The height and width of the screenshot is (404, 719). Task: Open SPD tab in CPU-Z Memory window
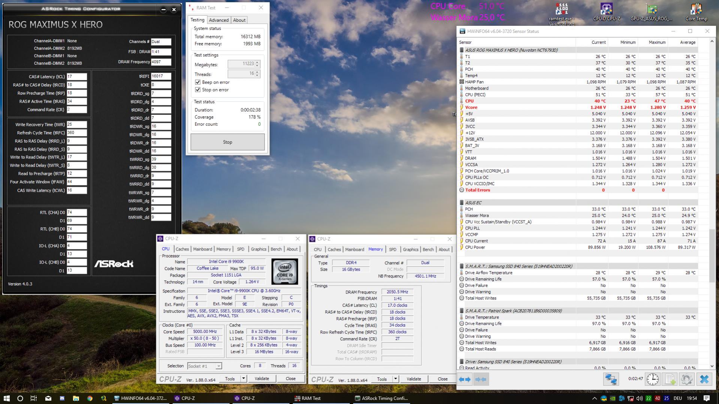click(392, 249)
